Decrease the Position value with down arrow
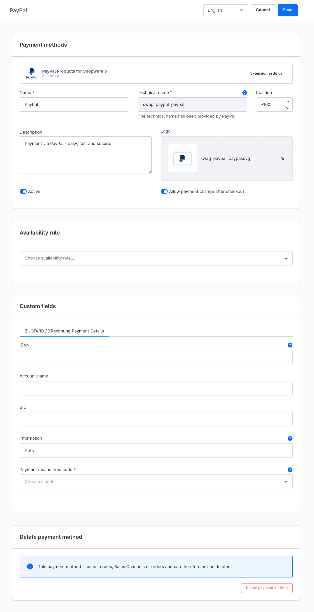Screen dimensions: 314x612 [x=288, y=108]
